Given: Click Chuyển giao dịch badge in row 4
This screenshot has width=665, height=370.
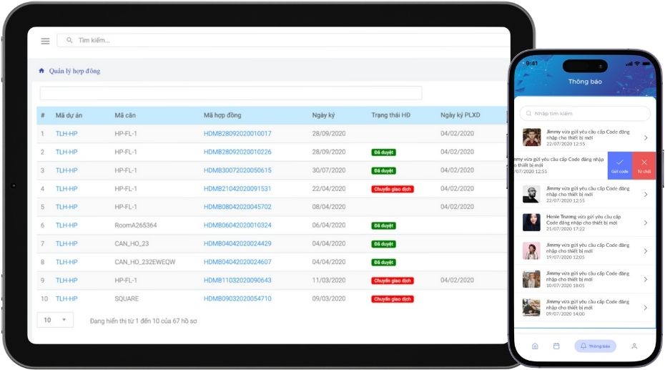Looking at the screenshot, I should pyautogui.click(x=393, y=189).
